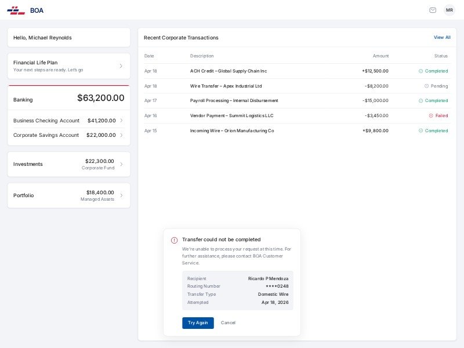
Task: Open the Portfolio card chevron
Action: coord(121,195)
